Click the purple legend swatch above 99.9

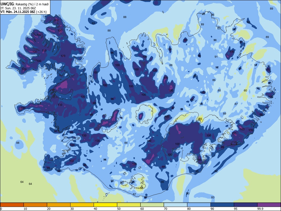click(269, 205)
